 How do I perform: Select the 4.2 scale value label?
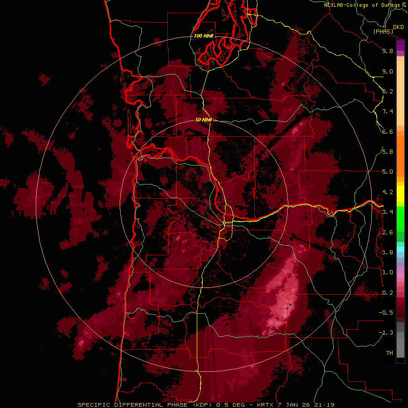tap(388, 192)
